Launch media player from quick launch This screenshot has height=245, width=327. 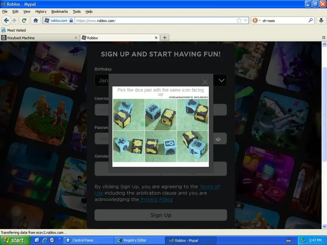click(x=52, y=240)
